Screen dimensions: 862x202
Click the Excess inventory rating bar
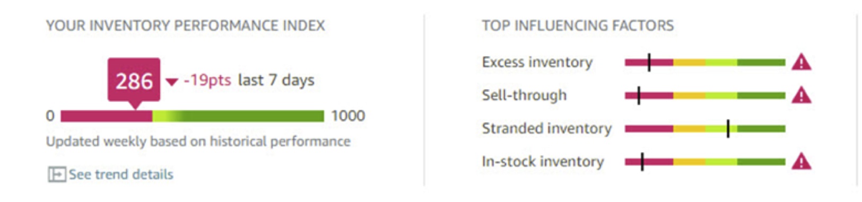[x=705, y=63]
